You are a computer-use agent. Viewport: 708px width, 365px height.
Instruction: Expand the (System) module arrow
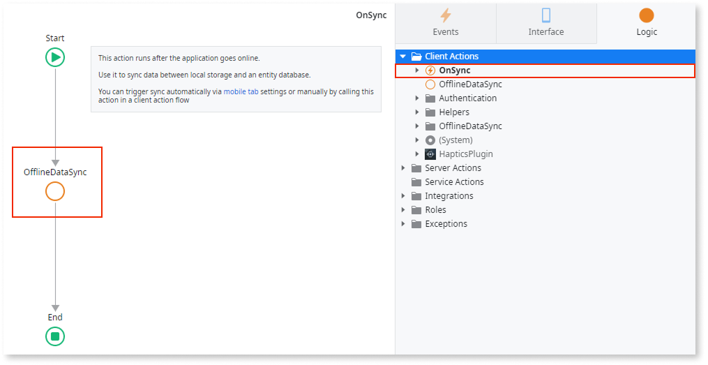pyautogui.click(x=417, y=140)
